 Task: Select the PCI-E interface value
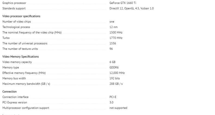[113, 97]
